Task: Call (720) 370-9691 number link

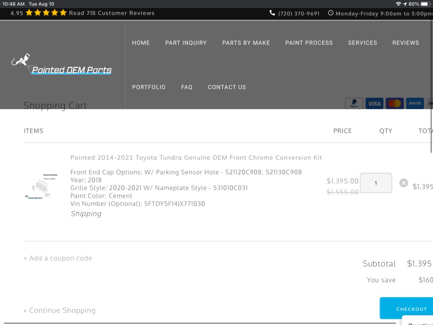Action: (299, 14)
